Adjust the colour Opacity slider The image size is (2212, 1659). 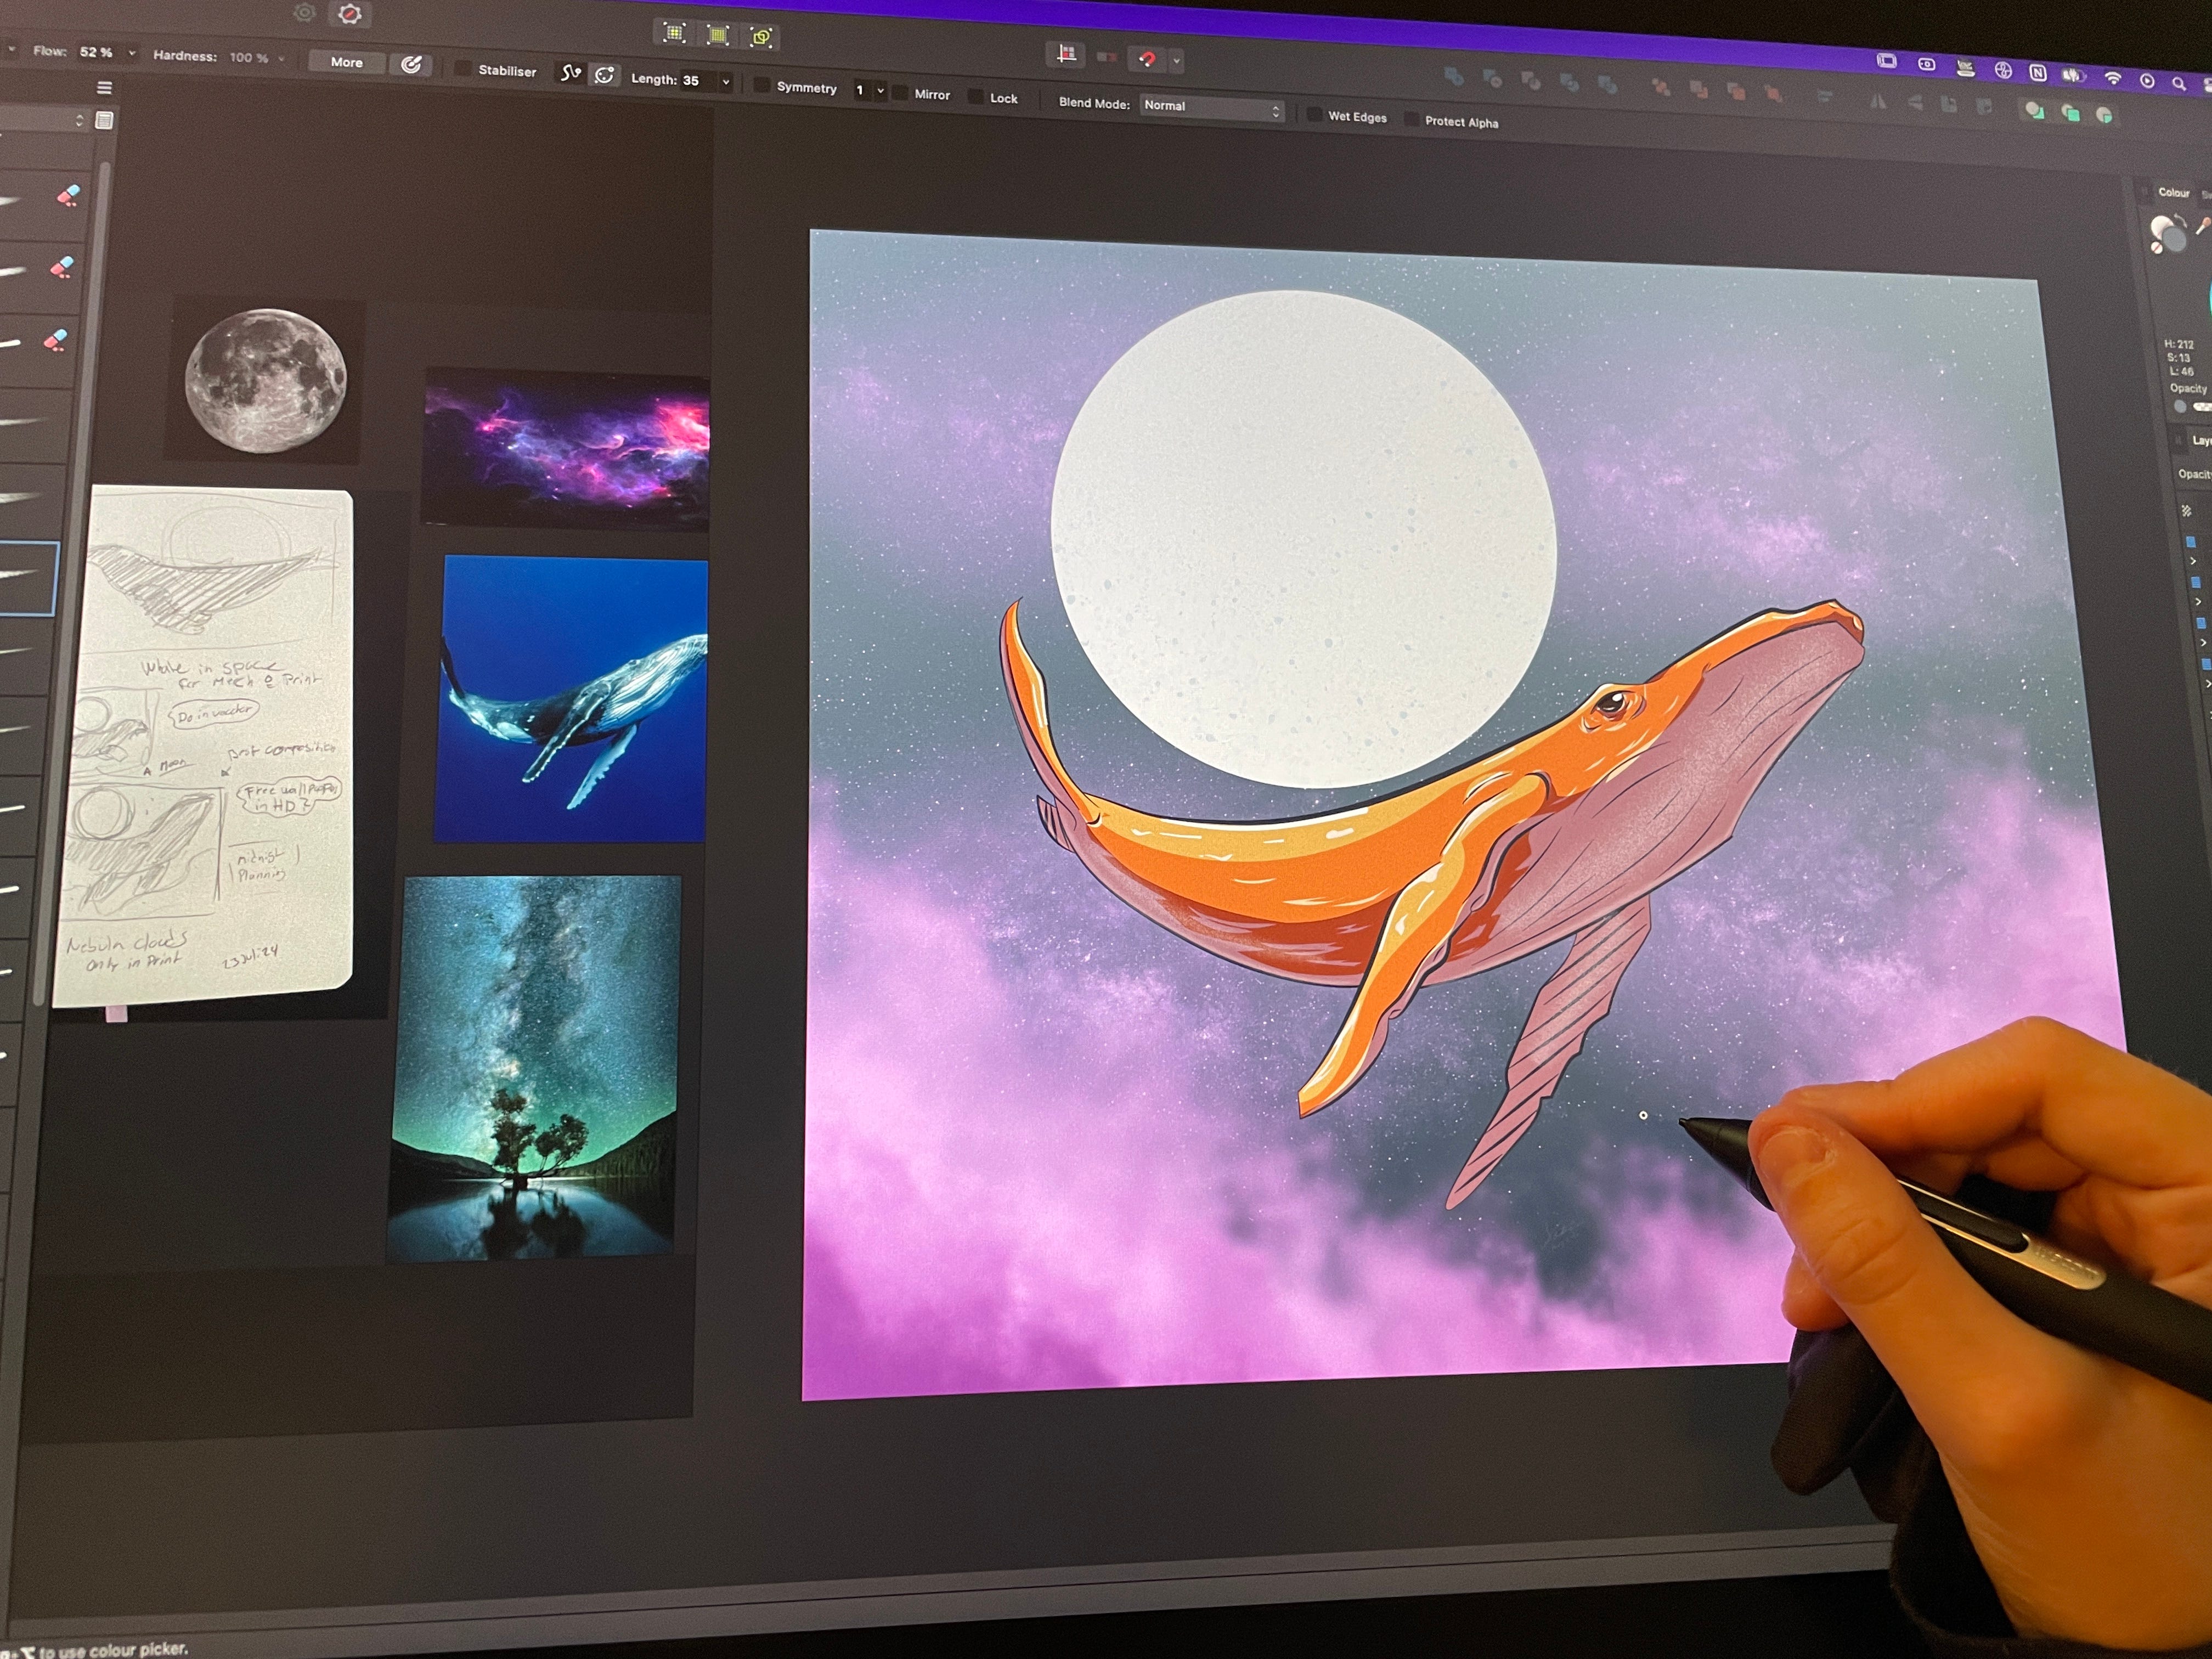[x=2202, y=407]
